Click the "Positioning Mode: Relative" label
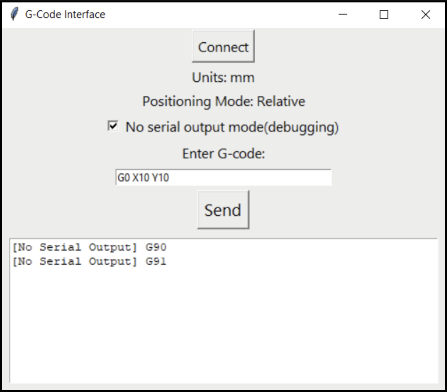Image resolution: width=447 pixels, height=392 pixels. (x=223, y=101)
